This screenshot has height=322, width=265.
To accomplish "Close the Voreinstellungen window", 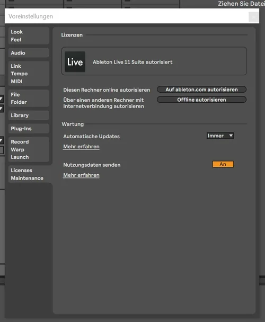I will 253,17.
